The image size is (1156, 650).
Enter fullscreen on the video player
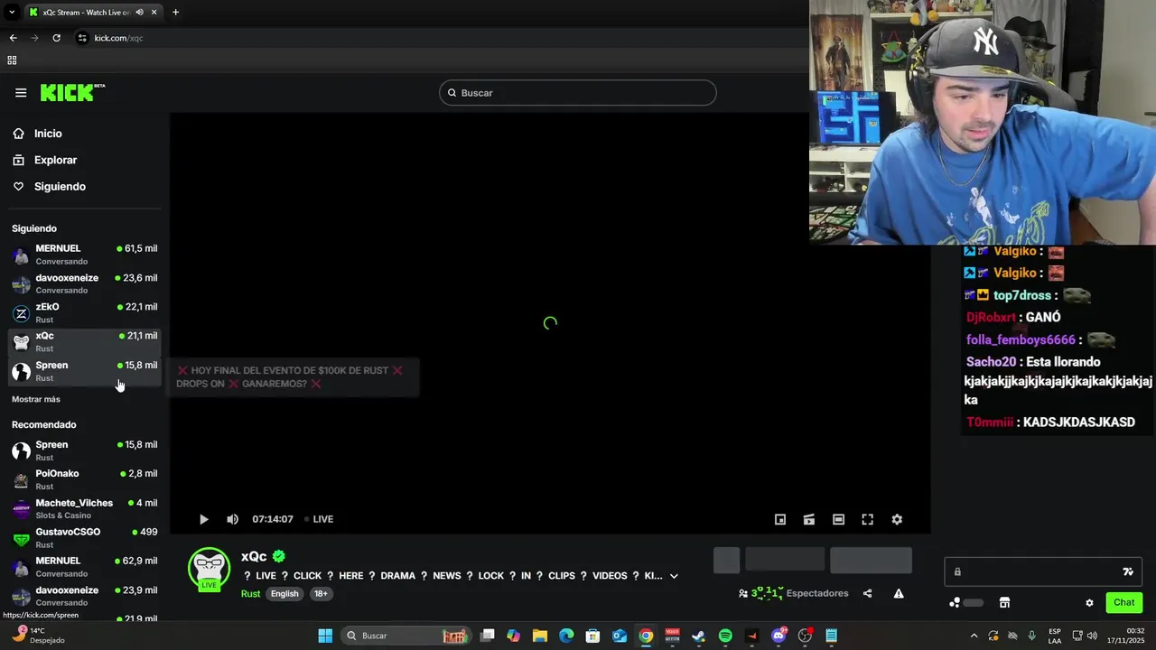pyautogui.click(x=867, y=519)
